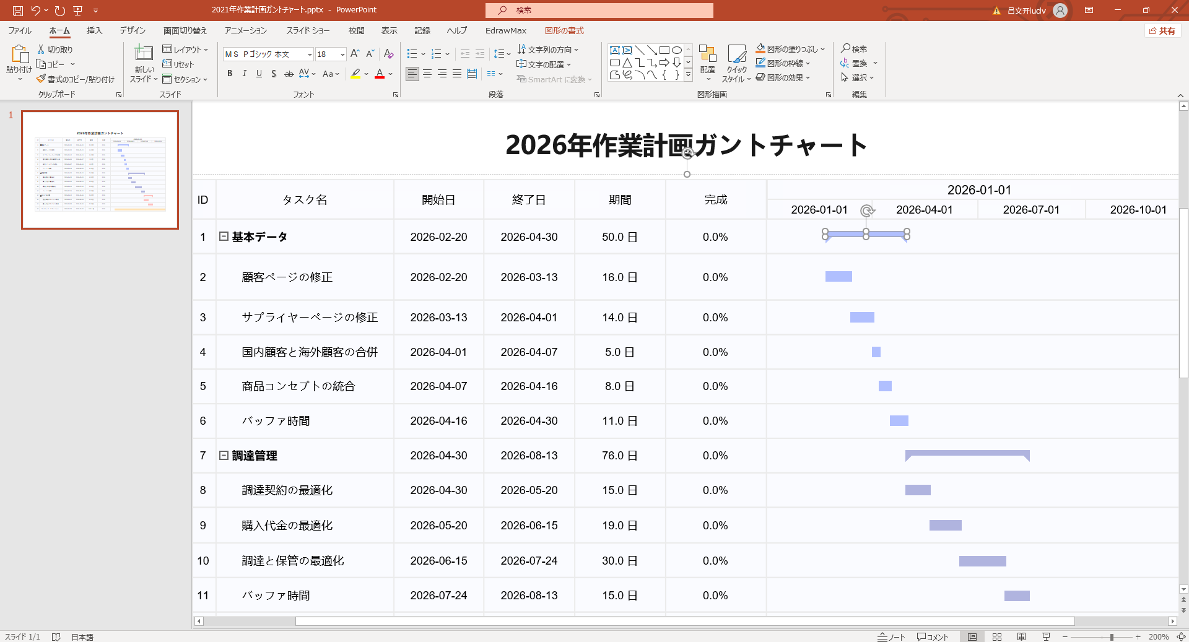The image size is (1189, 642).
Task: Increase font size with the A^ button
Action: (355, 54)
